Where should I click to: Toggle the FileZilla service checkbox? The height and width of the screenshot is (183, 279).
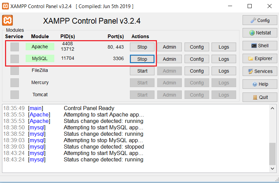coord(15,71)
